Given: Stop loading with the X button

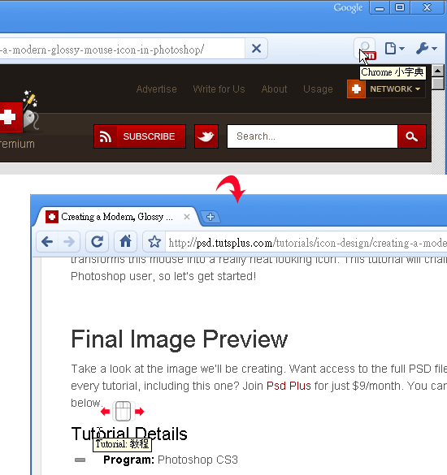Looking at the screenshot, I should point(256,49).
